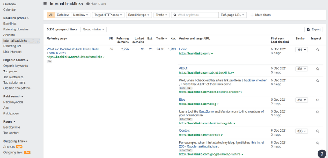Open the Group similar dropdown

pos(93,29)
